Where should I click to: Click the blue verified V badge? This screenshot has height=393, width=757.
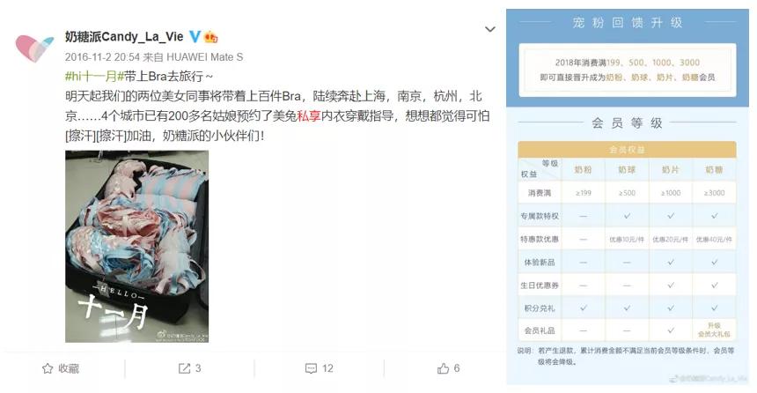pos(195,36)
